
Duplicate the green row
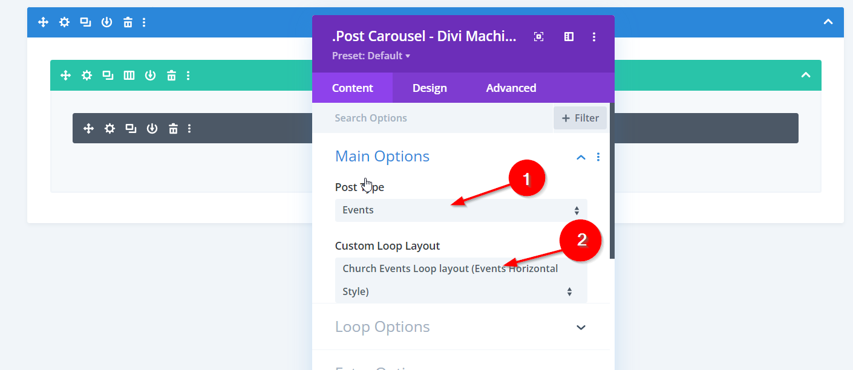click(108, 76)
